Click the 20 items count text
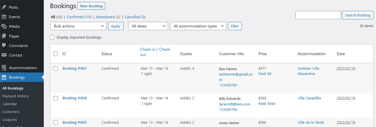Image resolution: width=376 pixels, height=127 pixels. click(x=367, y=26)
